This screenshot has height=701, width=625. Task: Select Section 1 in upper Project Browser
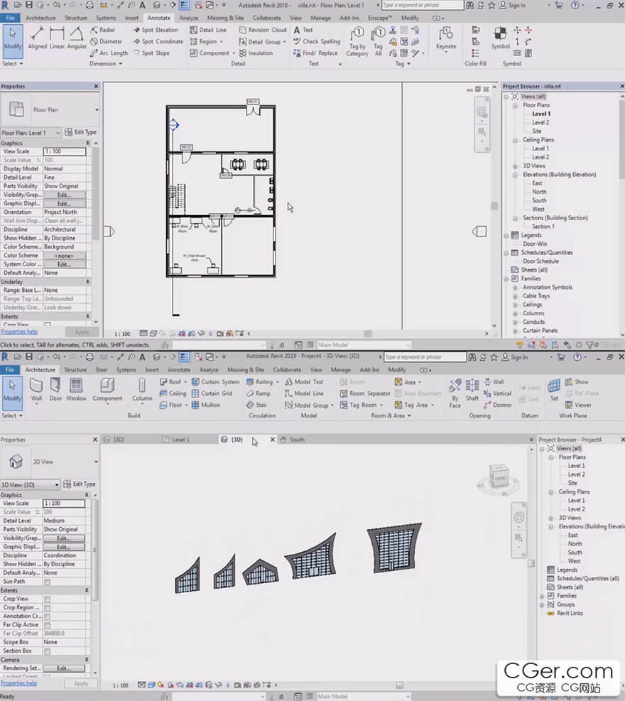coord(543,227)
